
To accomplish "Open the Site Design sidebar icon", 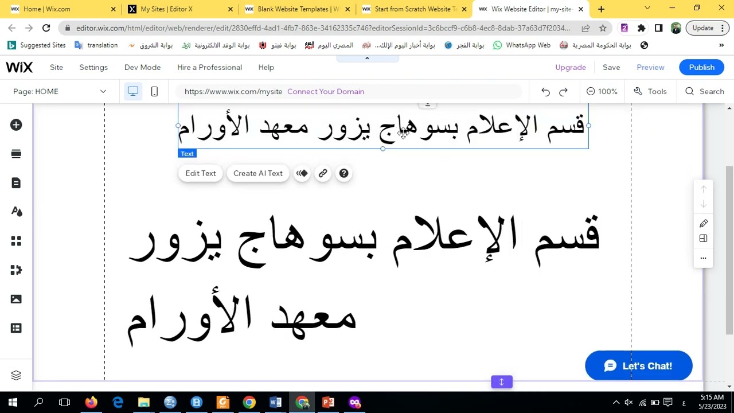I will 16,212.
